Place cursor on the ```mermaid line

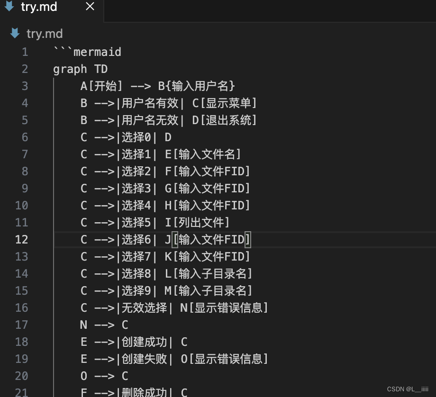click(x=87, y=52)
